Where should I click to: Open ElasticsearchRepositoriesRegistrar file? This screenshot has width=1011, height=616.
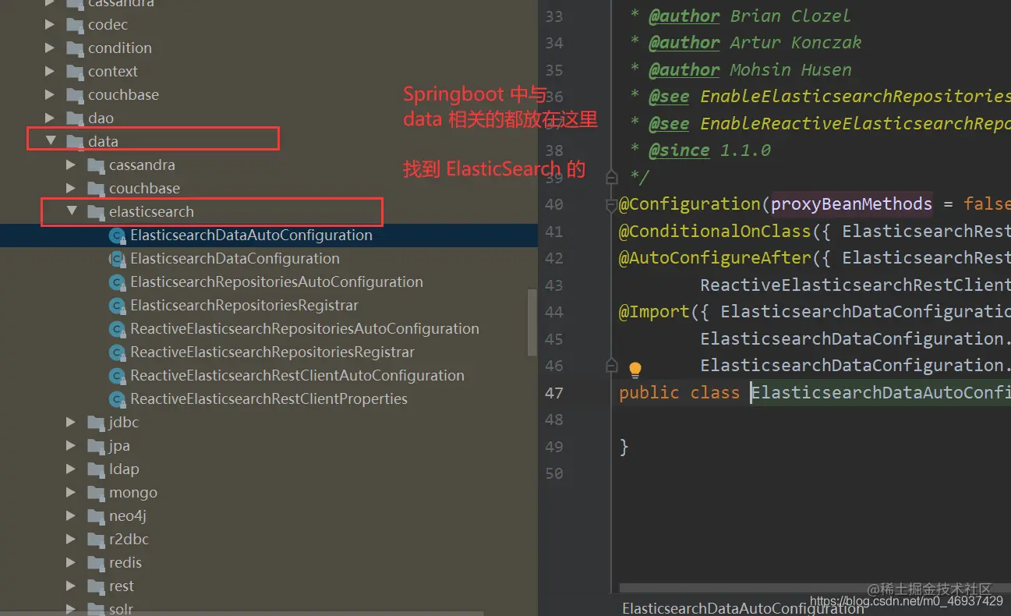pos(244,306)
